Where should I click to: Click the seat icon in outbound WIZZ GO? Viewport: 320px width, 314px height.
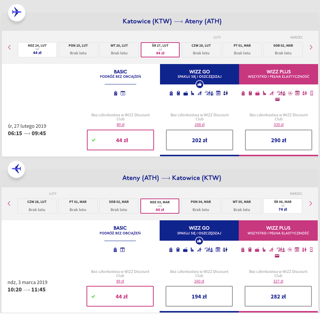pos(192,93)
